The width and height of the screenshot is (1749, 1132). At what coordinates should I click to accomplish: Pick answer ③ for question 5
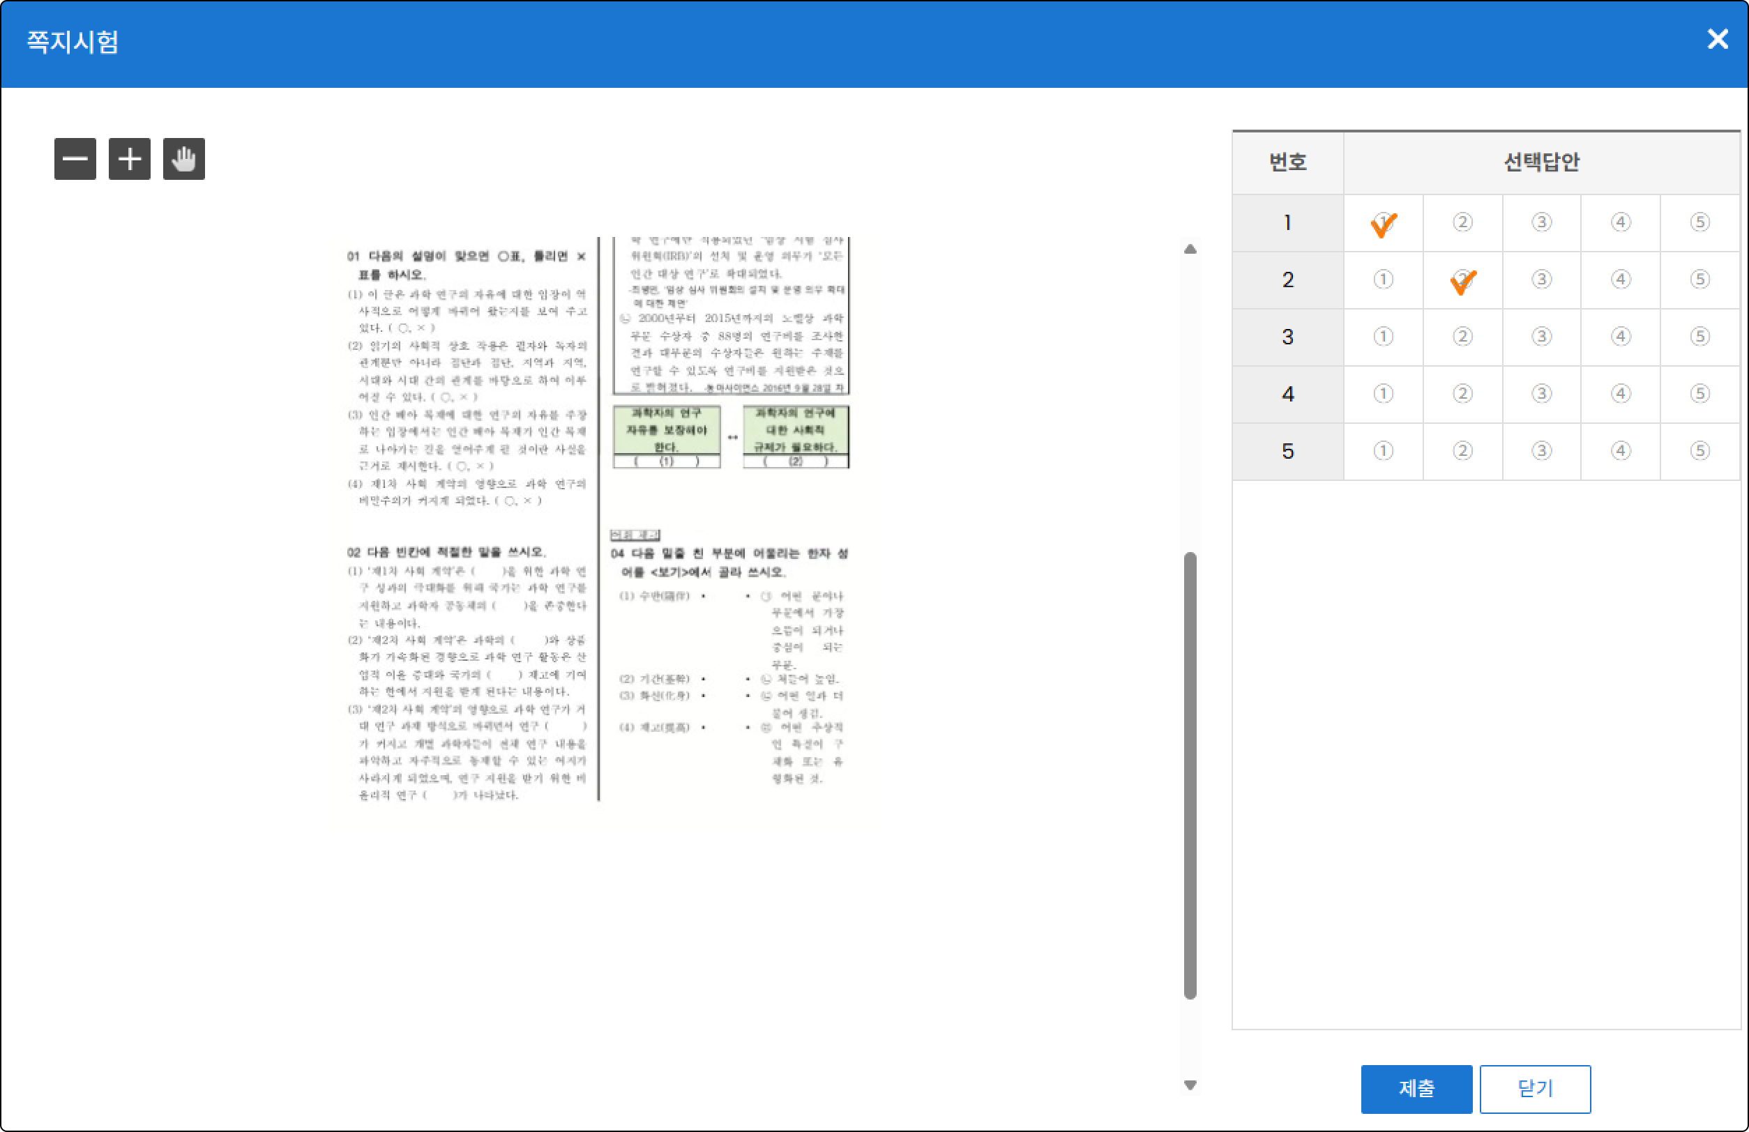(1542, 451)
